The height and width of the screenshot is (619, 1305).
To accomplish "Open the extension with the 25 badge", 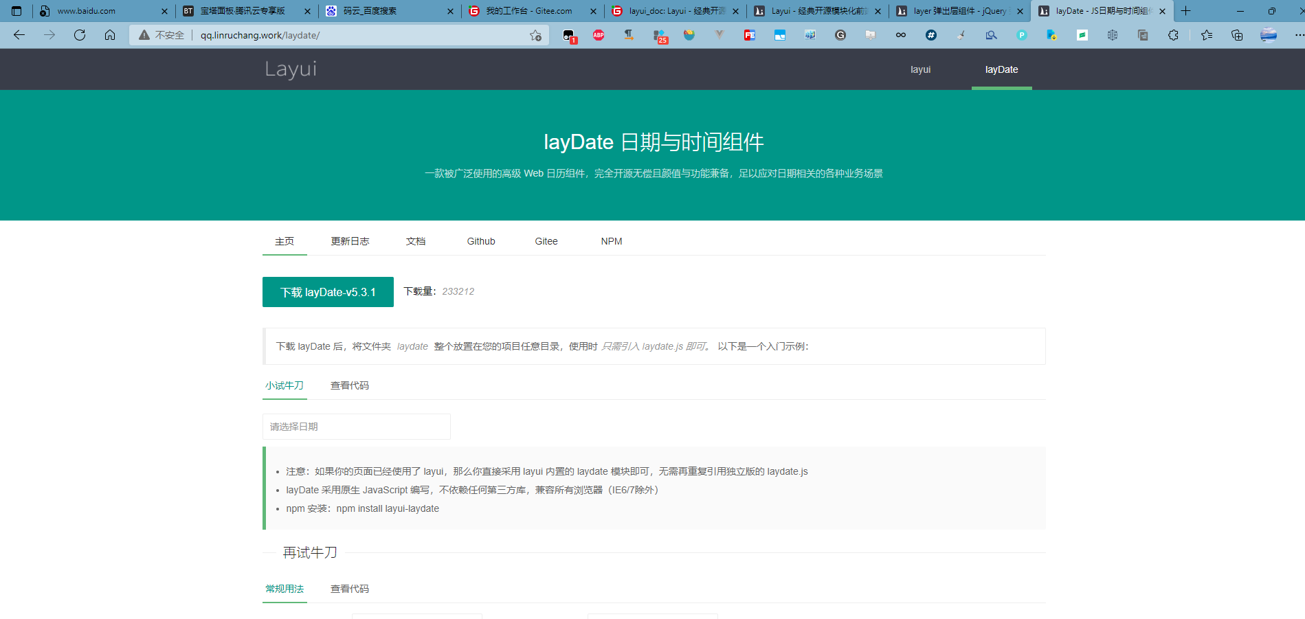I will (x=660, y=36).
